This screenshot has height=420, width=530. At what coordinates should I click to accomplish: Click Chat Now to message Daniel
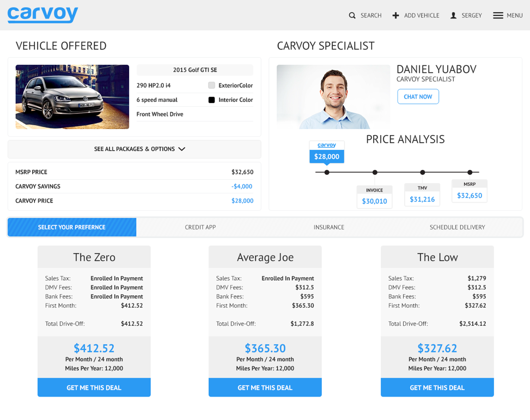(x=418, y=96)
